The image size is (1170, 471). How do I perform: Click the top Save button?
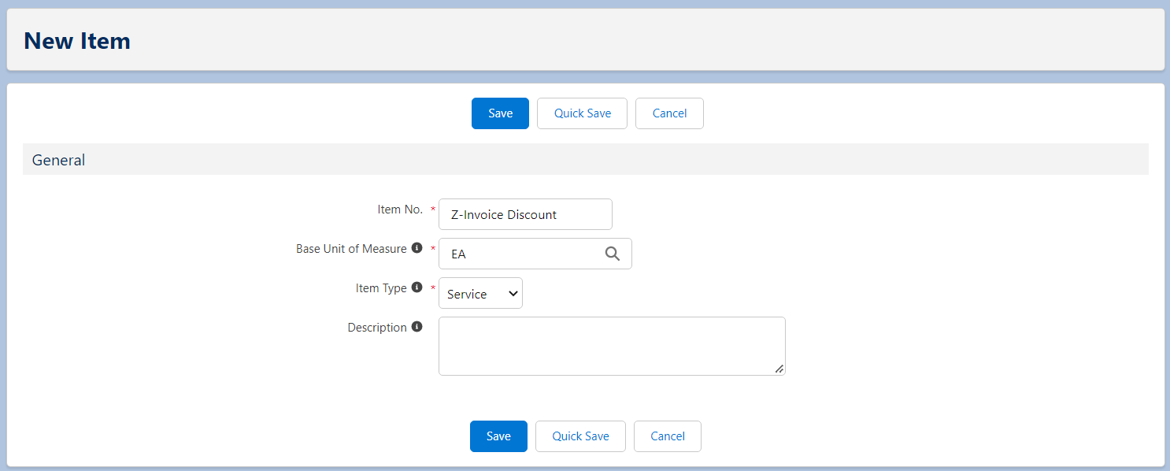point(500,113)
